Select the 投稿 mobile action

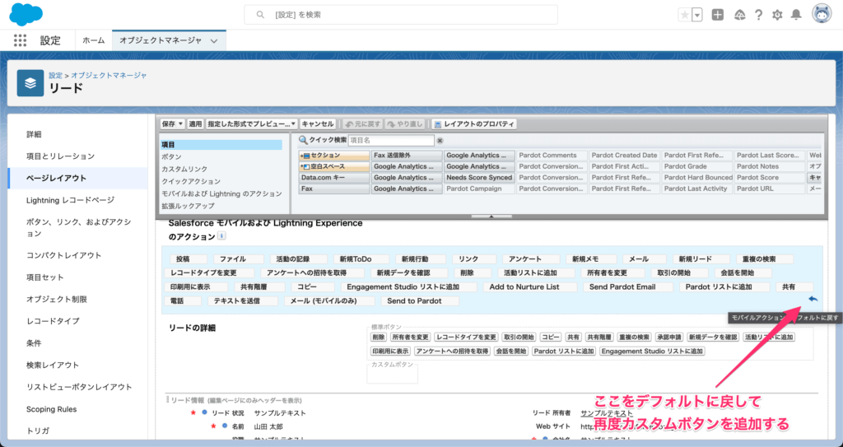click(x=187, y=259)
